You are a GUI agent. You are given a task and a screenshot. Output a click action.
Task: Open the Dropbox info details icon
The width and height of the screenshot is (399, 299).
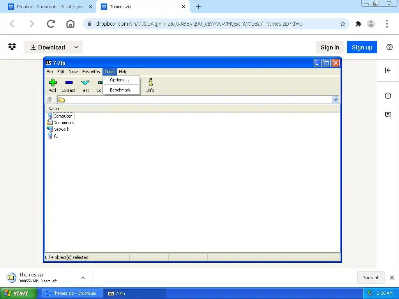[388, 96]
